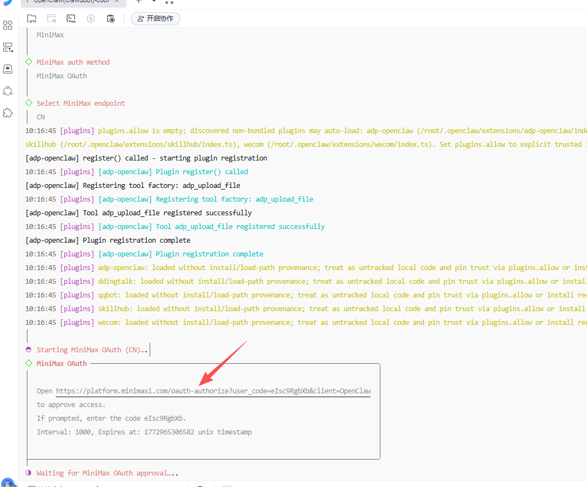Click the green diamond beside 'MiniMax OAuth' heading
The width and height of the screenshot is (587, 487).
pyautogui.click(x=29, y=363)
